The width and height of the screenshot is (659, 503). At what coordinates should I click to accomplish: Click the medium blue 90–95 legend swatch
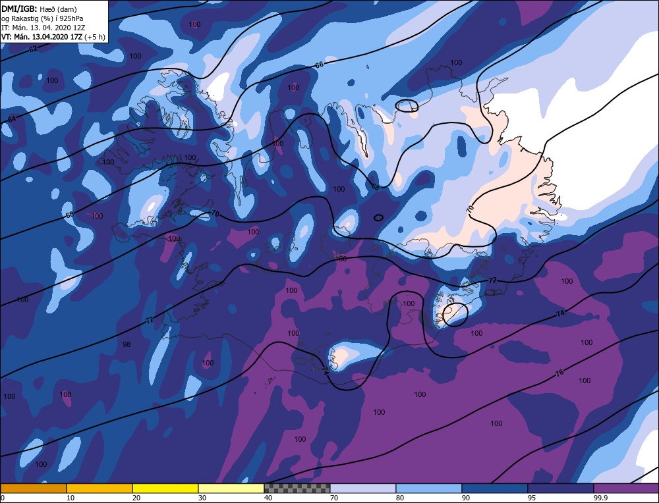[x=495, y=489]
